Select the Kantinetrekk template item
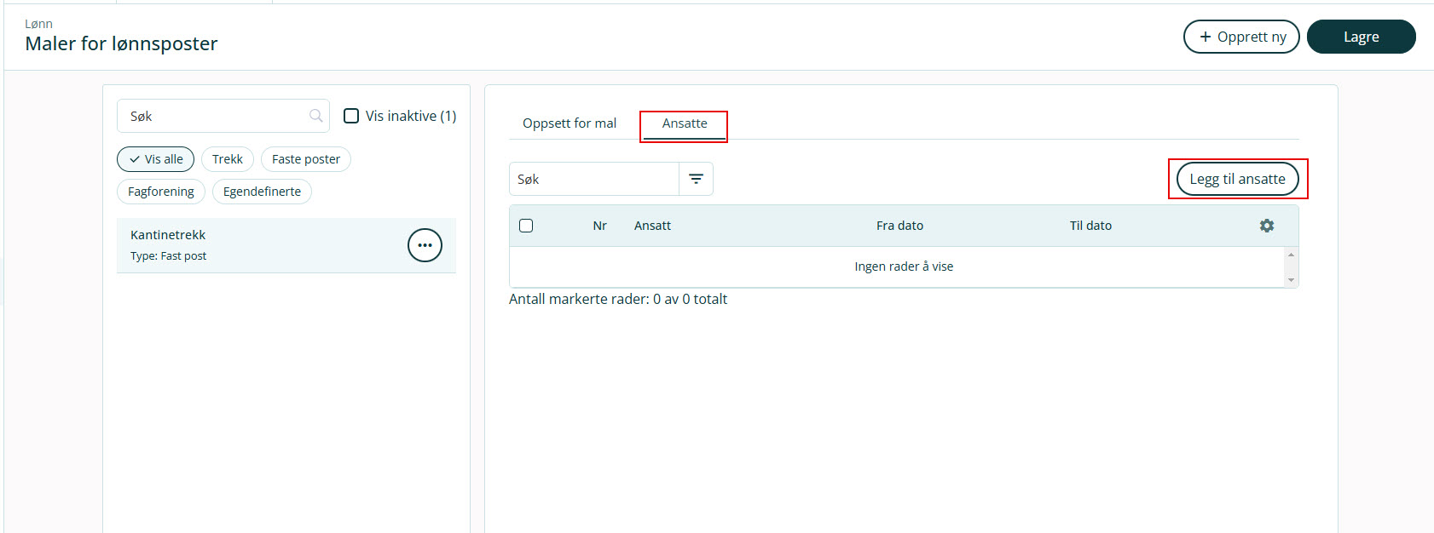1434x533 pixels. (x=256, y=245)
